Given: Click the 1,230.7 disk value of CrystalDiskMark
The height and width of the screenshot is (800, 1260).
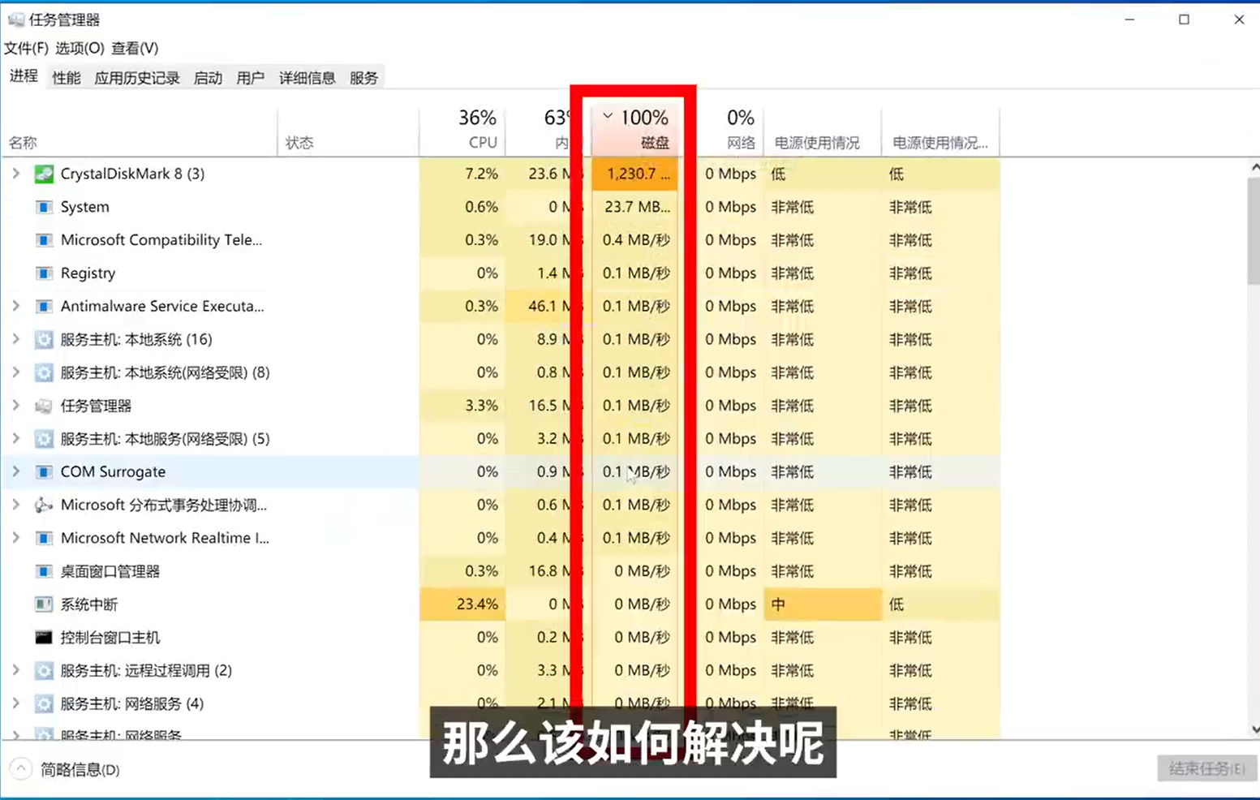Looking at the screenshot, I should click(634, 174).
